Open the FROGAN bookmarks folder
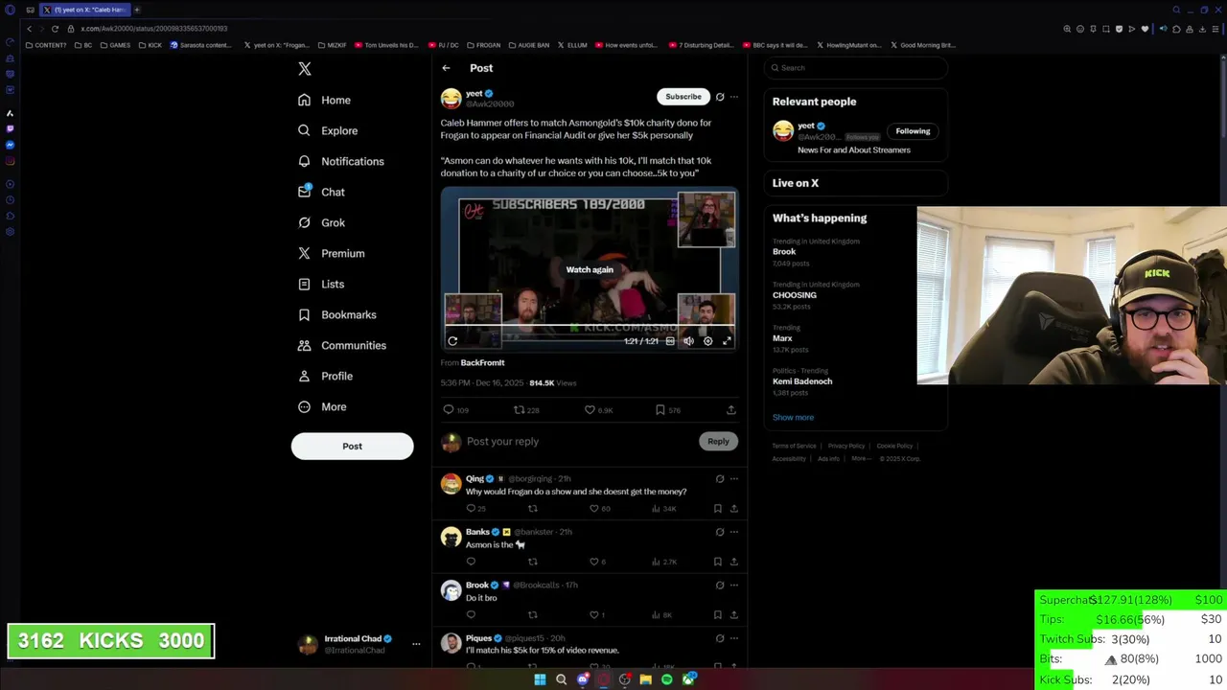The image size is (1227, 690). point(483,45)
